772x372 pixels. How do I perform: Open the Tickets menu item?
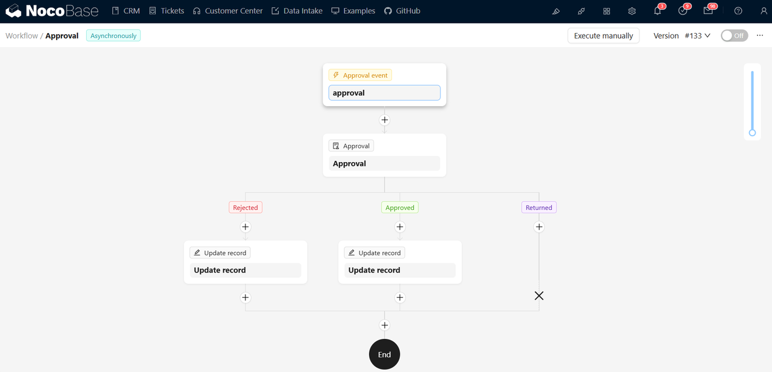click(x=166, y=11)
